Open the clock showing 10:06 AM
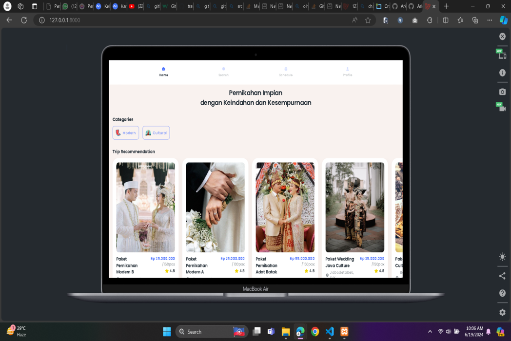 [x=474, y=331]
